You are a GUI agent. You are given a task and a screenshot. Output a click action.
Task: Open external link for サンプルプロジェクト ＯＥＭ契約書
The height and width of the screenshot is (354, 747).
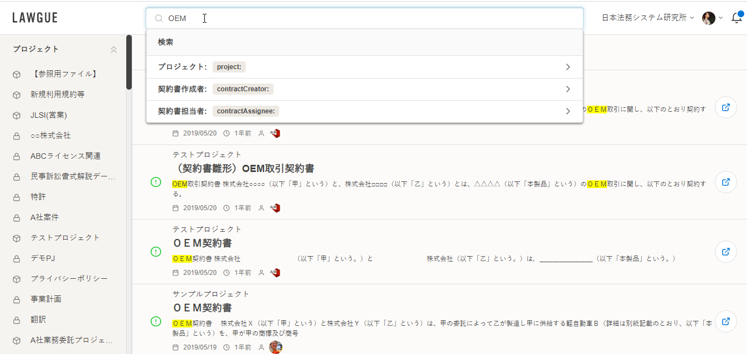725,321
